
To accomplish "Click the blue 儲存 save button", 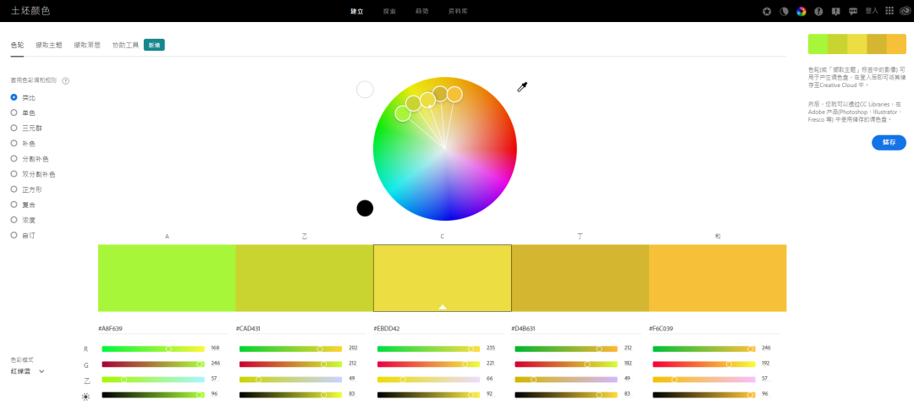I will coord(889,142).
